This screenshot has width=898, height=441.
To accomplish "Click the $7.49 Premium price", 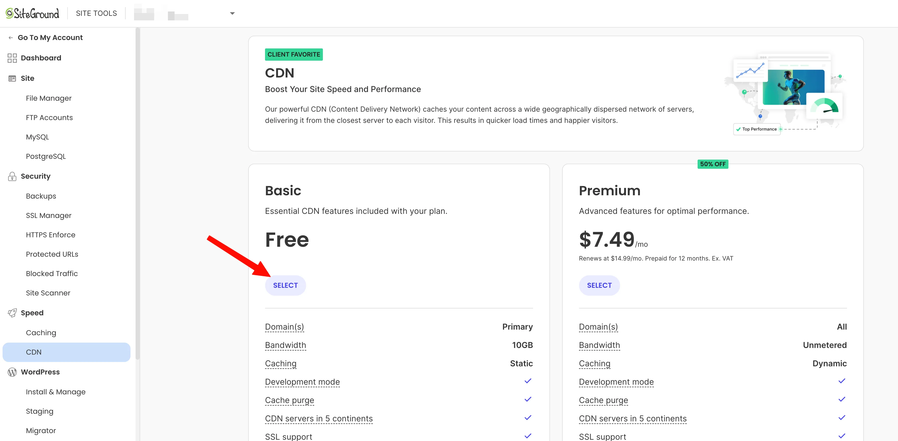I will click(x=606, y=240).
